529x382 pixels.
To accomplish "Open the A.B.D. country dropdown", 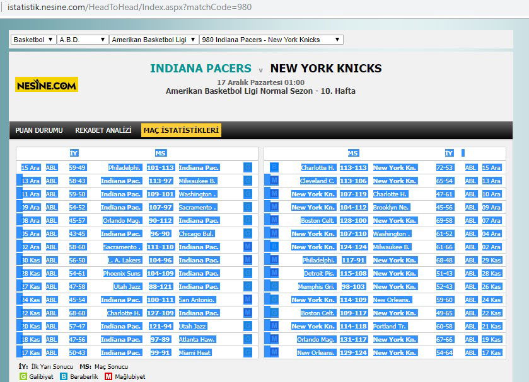I will pyautogui.click(x=83, y=40).
